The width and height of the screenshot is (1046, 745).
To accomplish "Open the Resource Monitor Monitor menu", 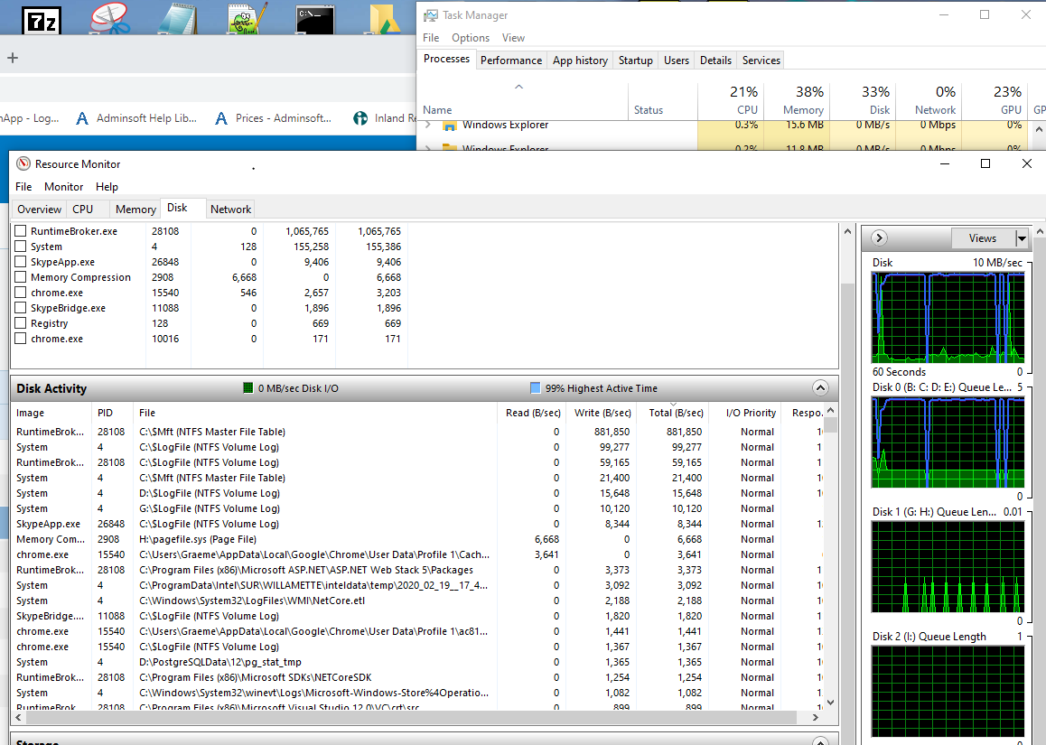I will click(64, 187).
